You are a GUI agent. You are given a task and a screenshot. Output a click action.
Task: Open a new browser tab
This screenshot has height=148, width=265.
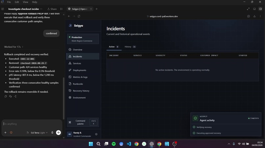(97, 9)
